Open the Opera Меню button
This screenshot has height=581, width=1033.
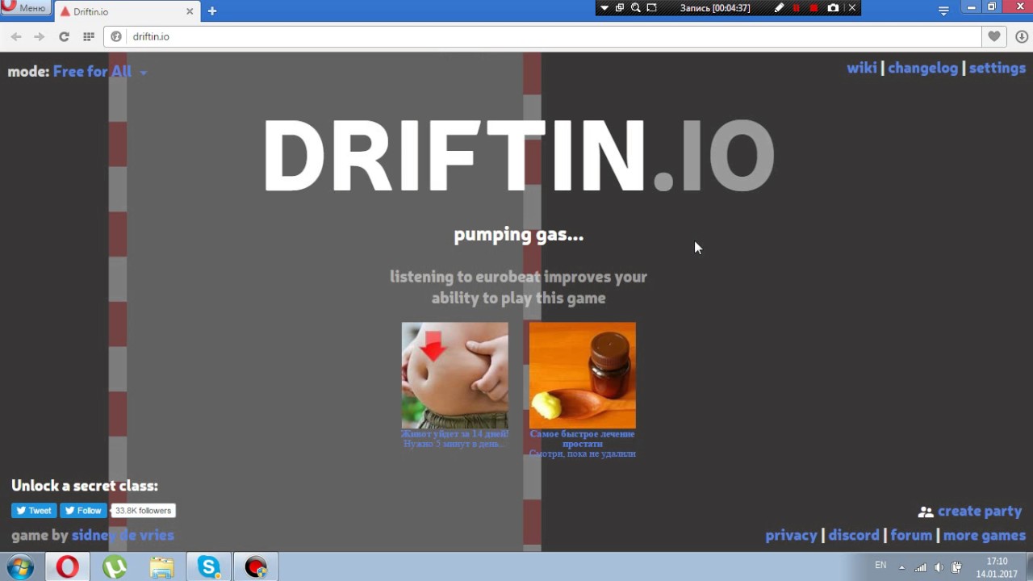click(25, 8)
